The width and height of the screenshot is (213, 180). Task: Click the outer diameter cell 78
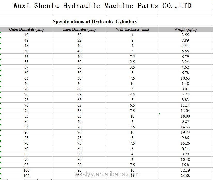tap(26, 111)
